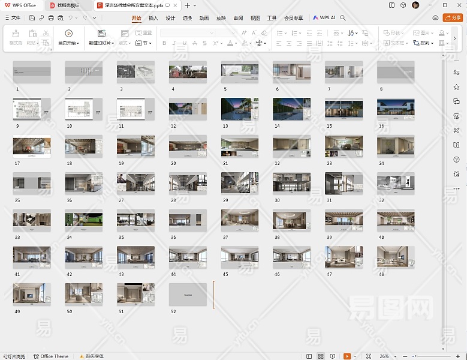Viewport: 467px width, 360px height.
Task: Click the orange 分享 (Share) button
Action: point(453,18)
